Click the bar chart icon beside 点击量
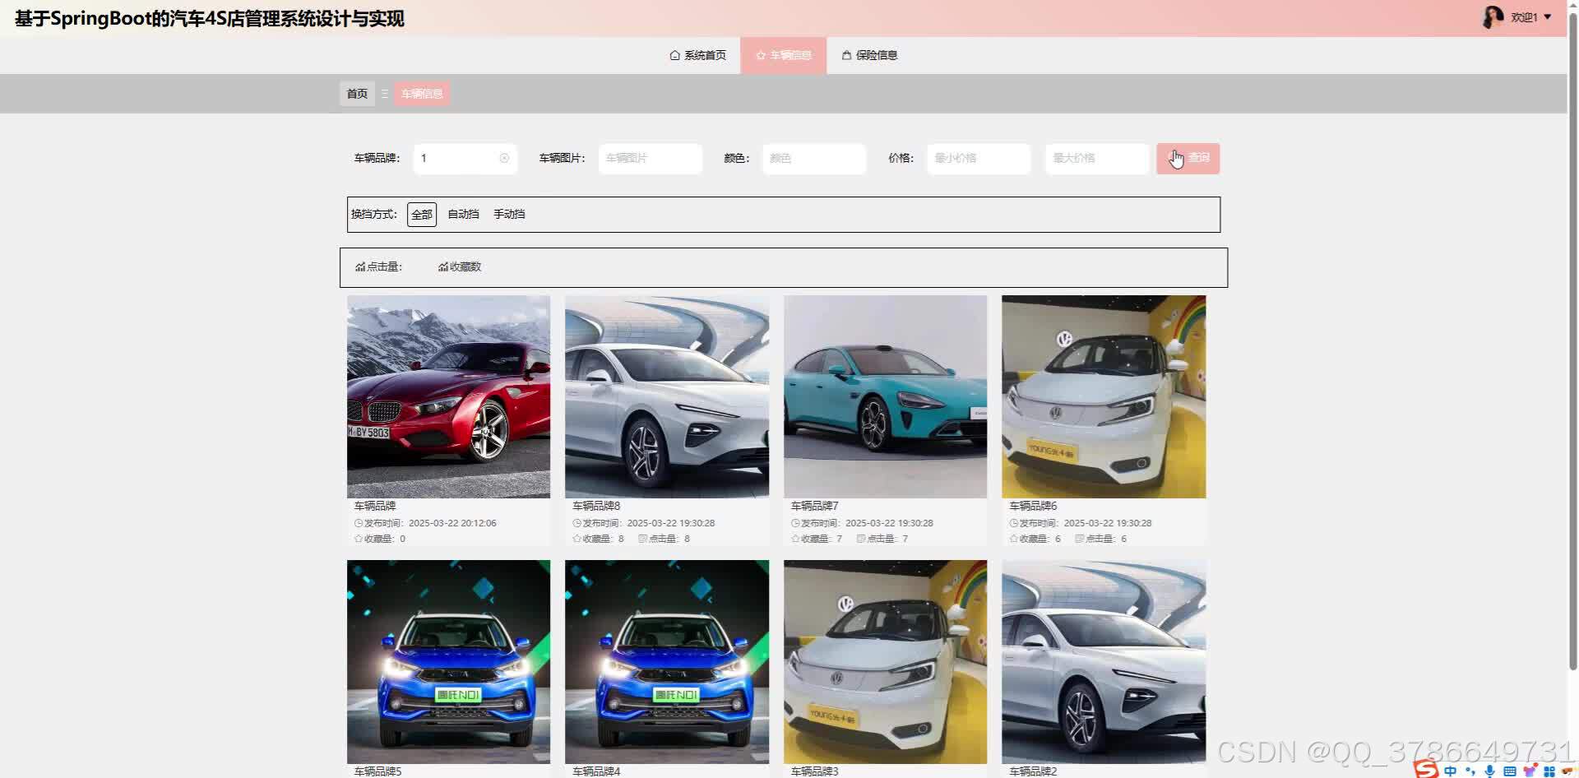Viewport: 1579px width, 778px height. coord(360,266)
